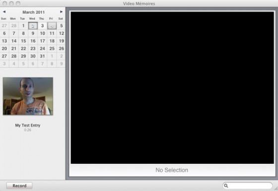Select March 14 in calendar
The height and width of the screenshot is (191, 278).
[x=14, y=41]
